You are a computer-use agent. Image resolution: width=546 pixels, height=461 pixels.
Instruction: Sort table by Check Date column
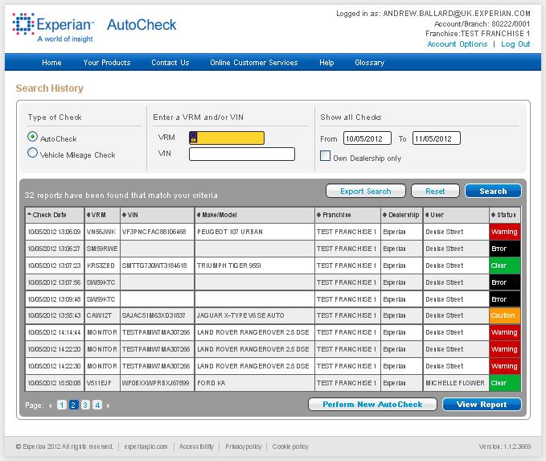[55, 215]
